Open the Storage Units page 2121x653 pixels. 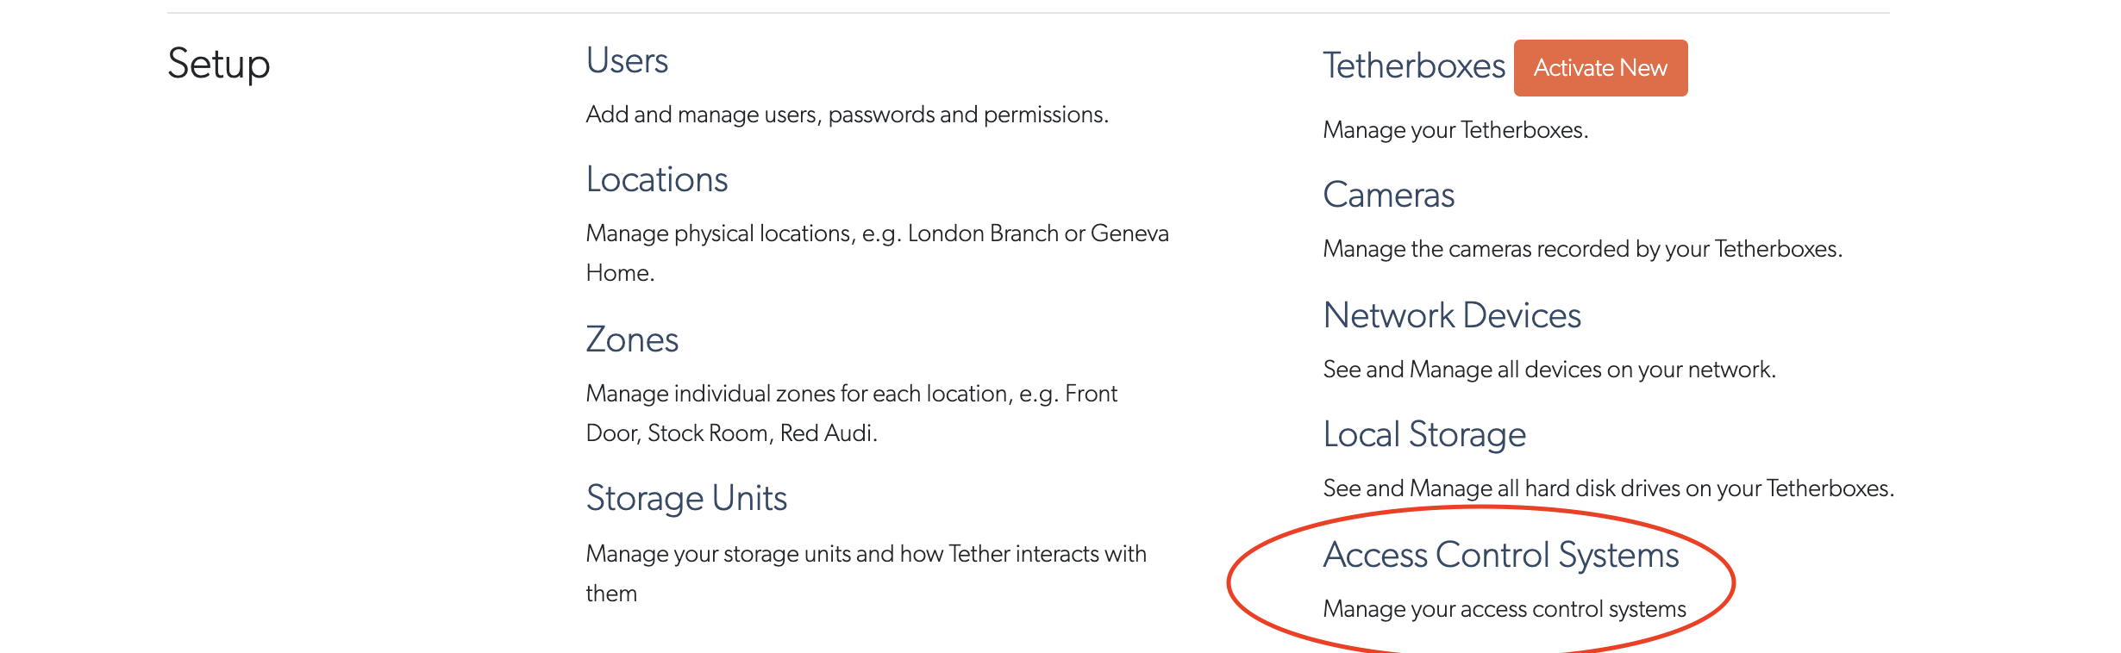(685, 497)
